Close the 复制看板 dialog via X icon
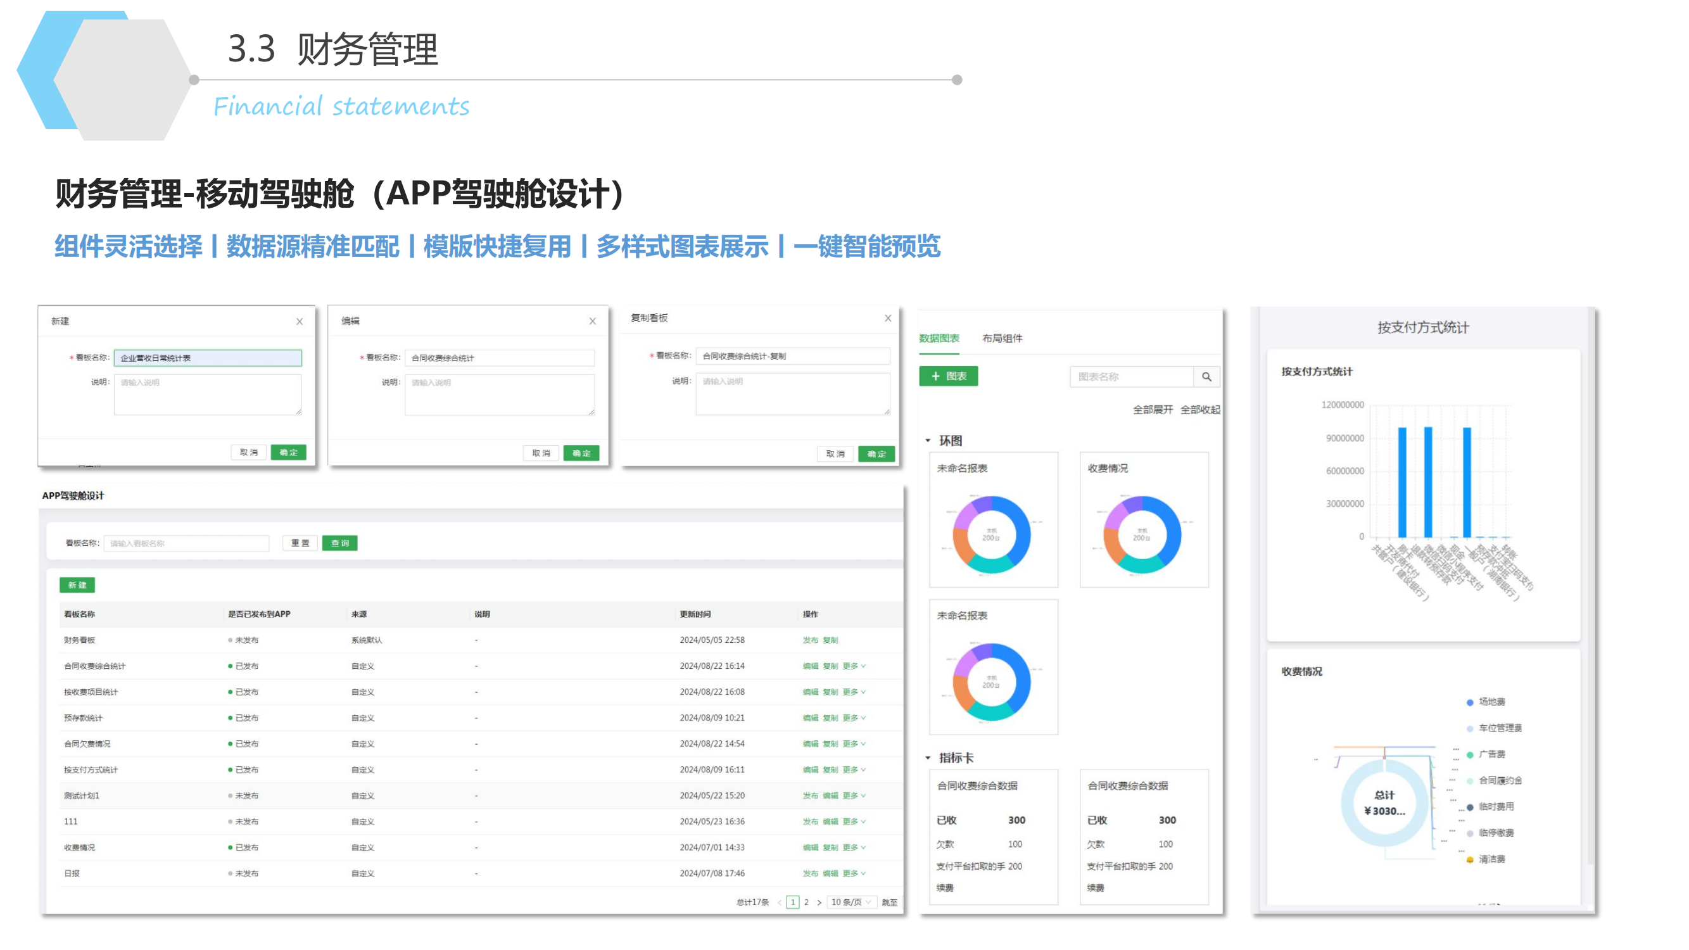1689x950 pixels. (x=888, y=318)
